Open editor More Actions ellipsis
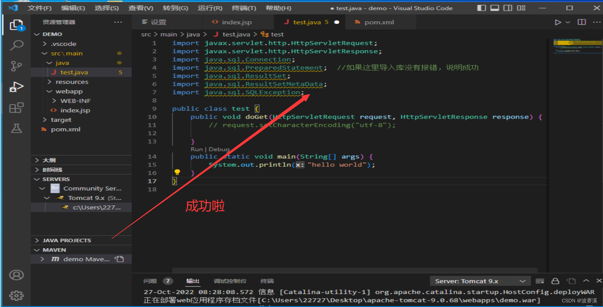The height and width of the screenshot is (307, 603). tap(597, 22)
